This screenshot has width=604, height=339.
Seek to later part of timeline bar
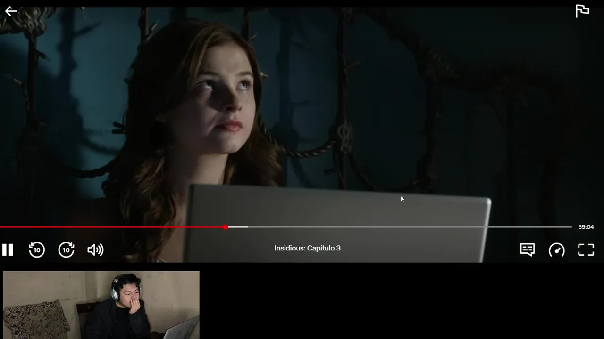(x=410, y=227)
